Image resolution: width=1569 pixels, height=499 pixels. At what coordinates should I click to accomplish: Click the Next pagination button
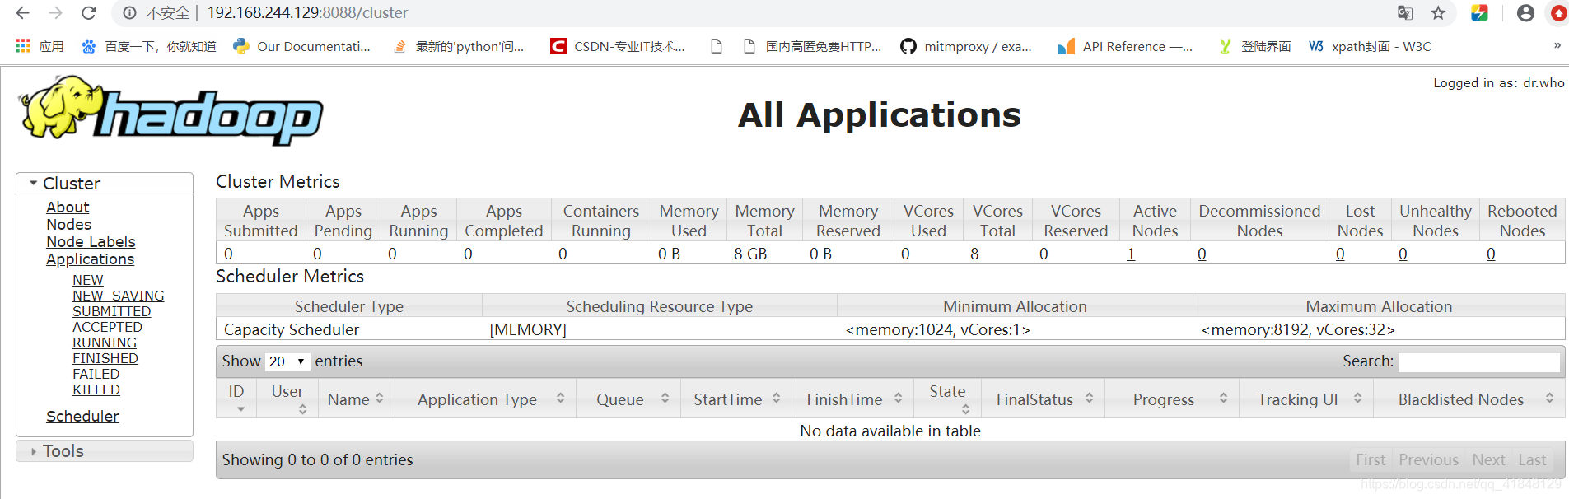[1488, 460]
